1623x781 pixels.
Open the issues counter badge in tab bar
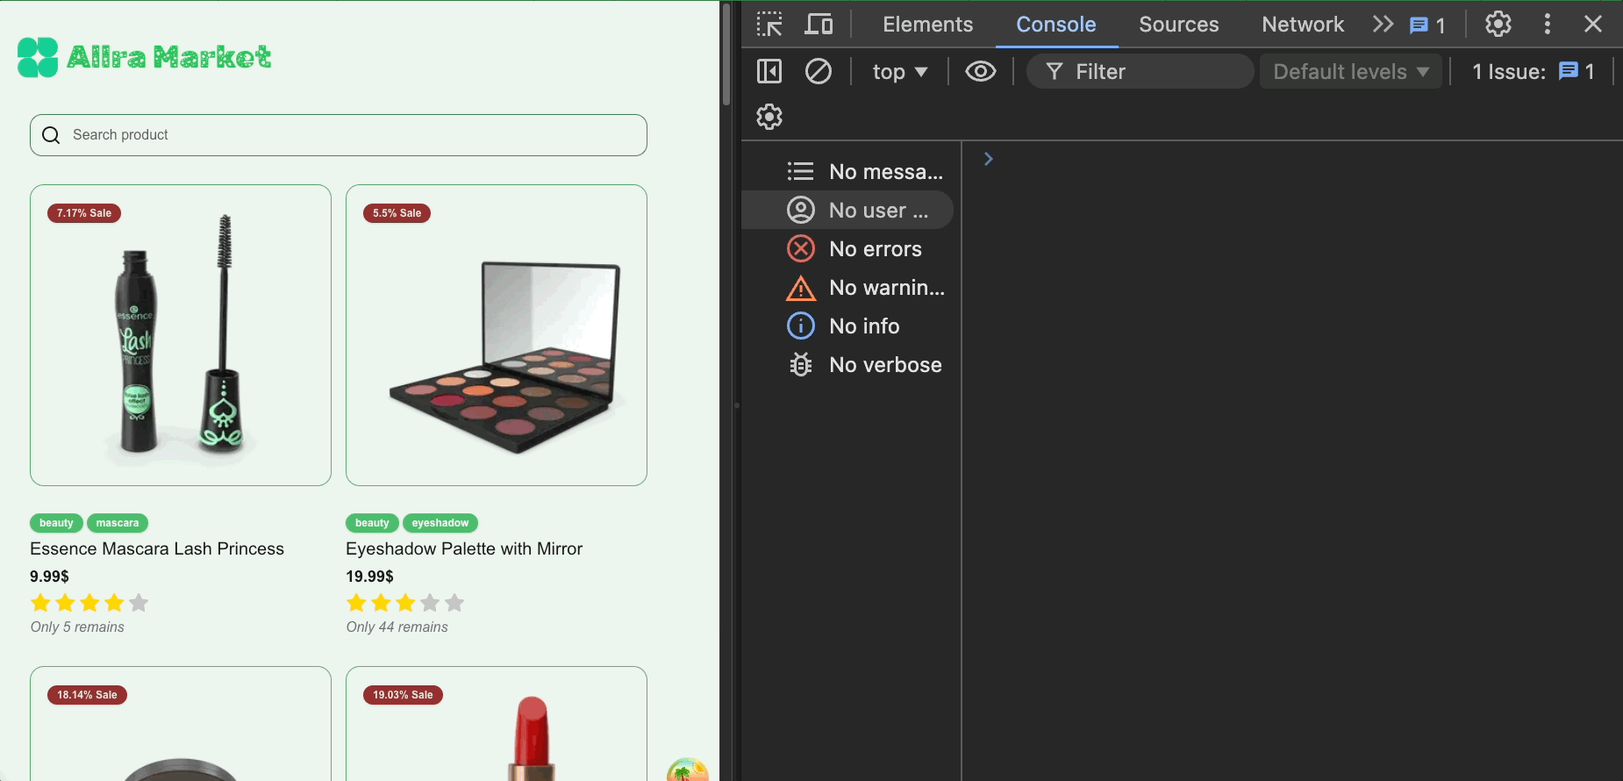(1427, 25)
